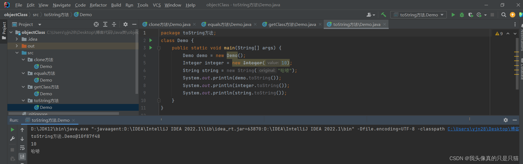Open the Project side tool window button

[x=4, y=31]
